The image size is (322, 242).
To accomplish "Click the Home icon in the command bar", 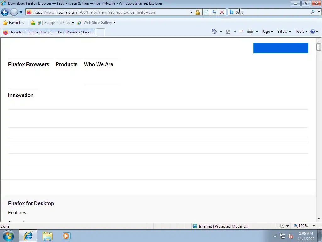I will [x=214, y=32].
